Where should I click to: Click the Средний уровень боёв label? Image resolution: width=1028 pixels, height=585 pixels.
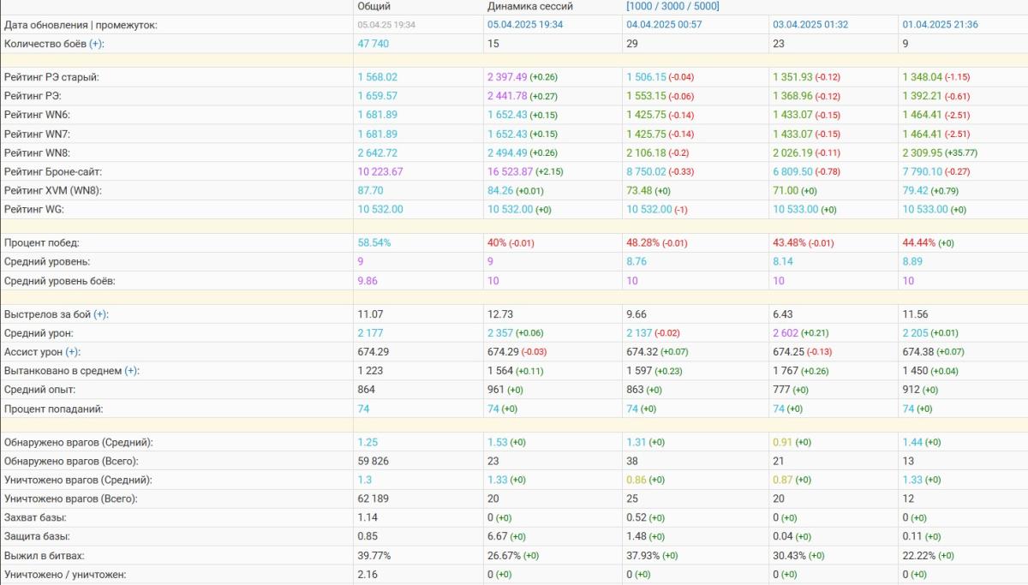coord(60,281)
